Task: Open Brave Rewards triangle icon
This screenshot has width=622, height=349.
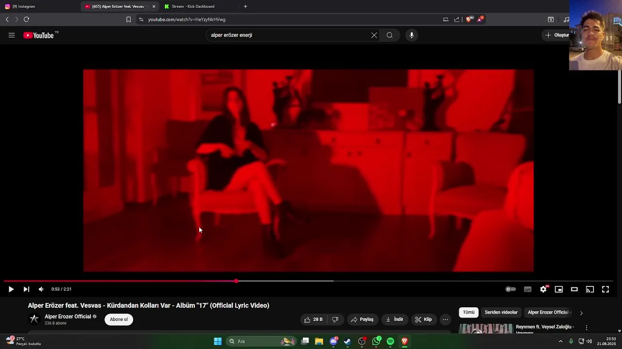Action: [481, 19]
